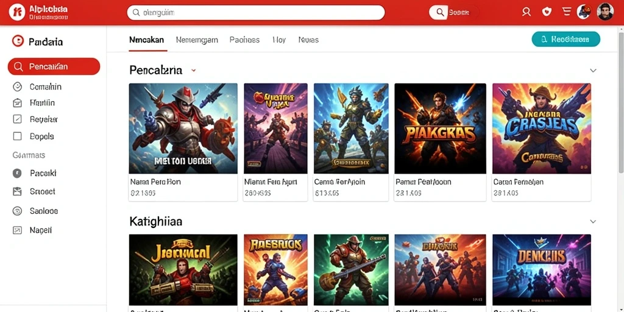Open the DENKEIIS game thumbnail
624x312 pixels.
tap(542, 269)
